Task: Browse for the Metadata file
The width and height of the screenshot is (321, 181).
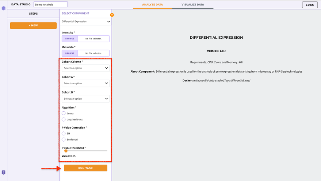Action: 70,53
